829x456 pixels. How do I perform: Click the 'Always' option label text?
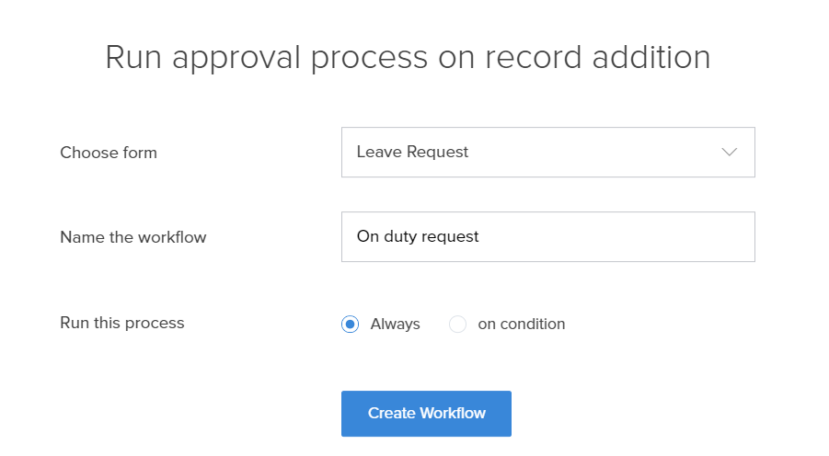[395, 324]
